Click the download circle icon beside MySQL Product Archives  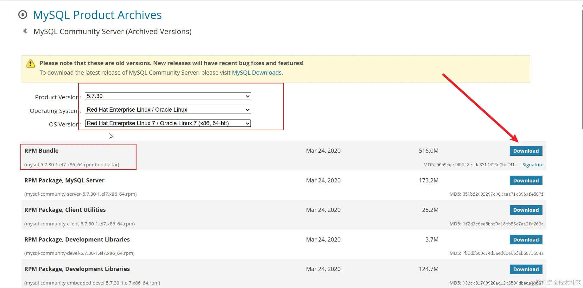click(x=22, y=15)
